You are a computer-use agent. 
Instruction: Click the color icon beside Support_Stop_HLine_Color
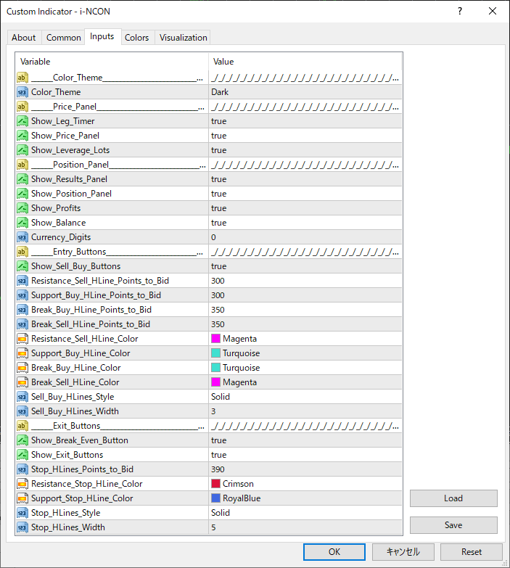[22, 498]
